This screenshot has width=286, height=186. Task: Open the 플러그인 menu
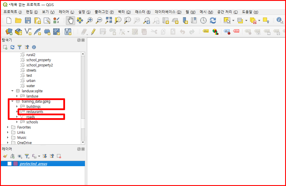[104, 12]
